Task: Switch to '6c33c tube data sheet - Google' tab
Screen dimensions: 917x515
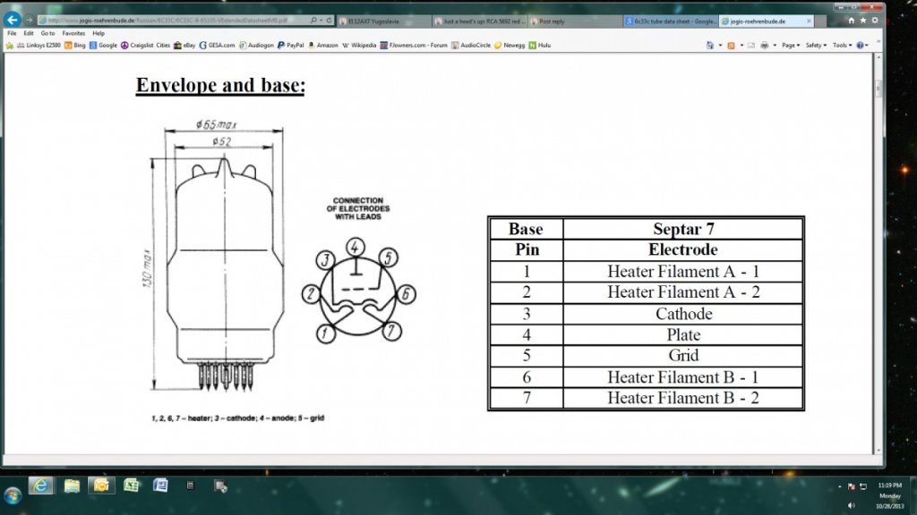Action: point(670,20)
